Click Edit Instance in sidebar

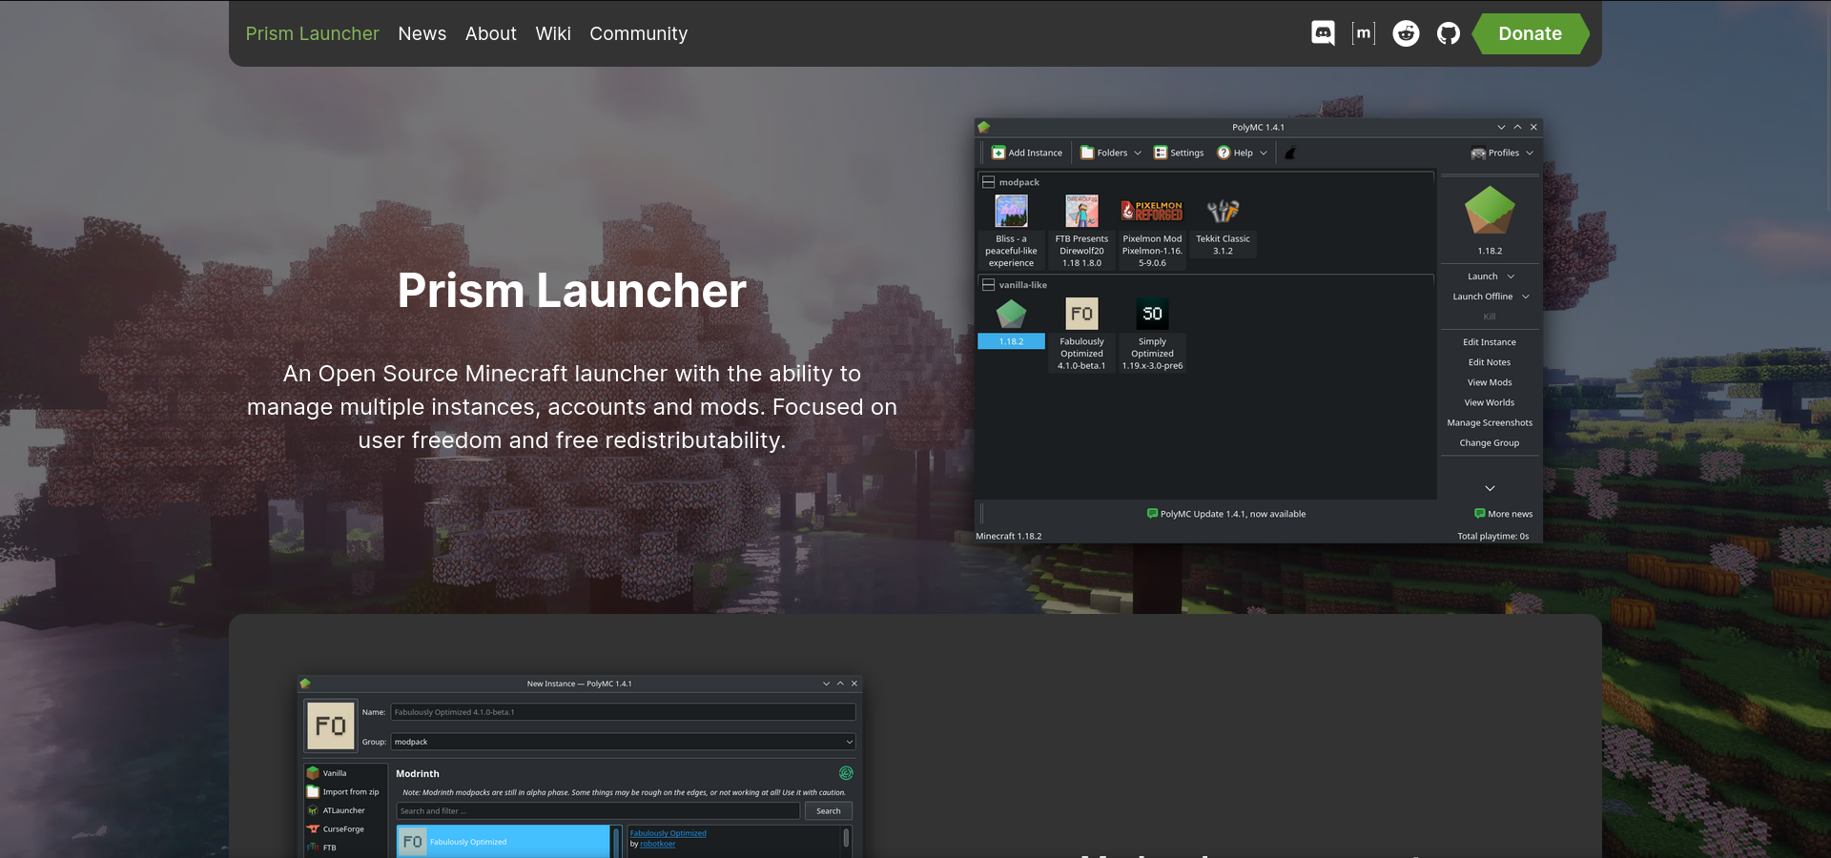[x=1490, y=342]
